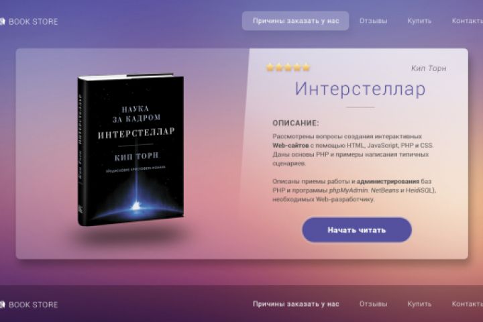Click the 'Начать читать' button
This screenshot has width=483, height=322.
pyautogui.click(x=357, y=230)
